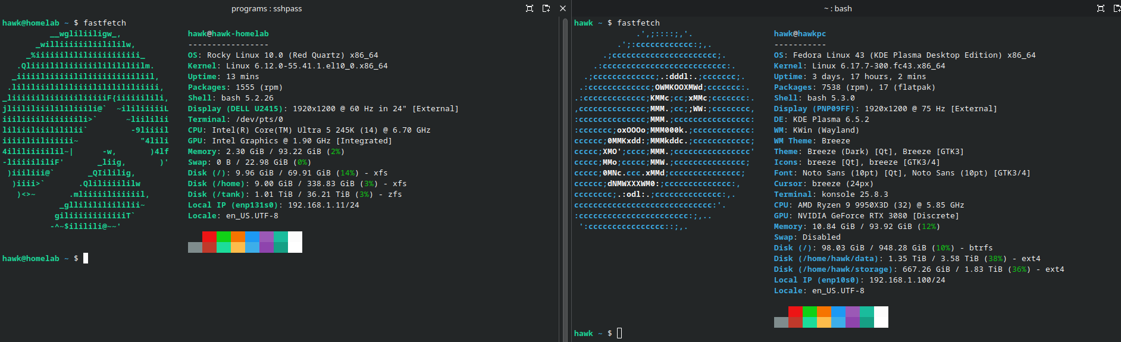Click 'Memory: 2.30 GiB / 93.22 GiB' line
Image resolution: width=1121 pixels, height=342 pixels.
267,152
